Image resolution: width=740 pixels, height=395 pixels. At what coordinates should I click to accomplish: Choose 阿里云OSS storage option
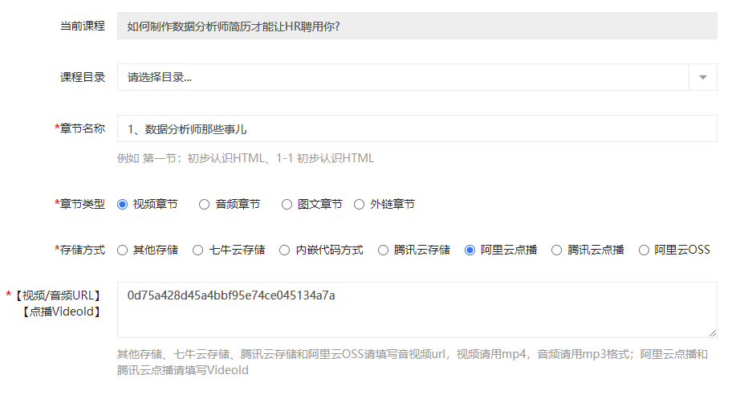[x=644, y=250]
